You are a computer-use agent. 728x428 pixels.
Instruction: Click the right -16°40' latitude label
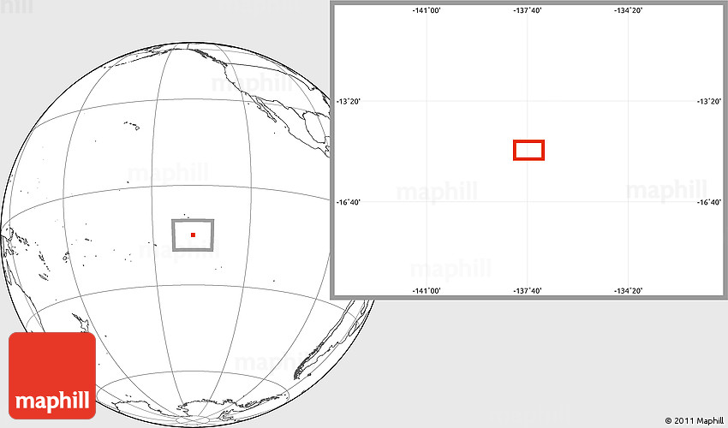pyautogui.click(x=709, y=202)
